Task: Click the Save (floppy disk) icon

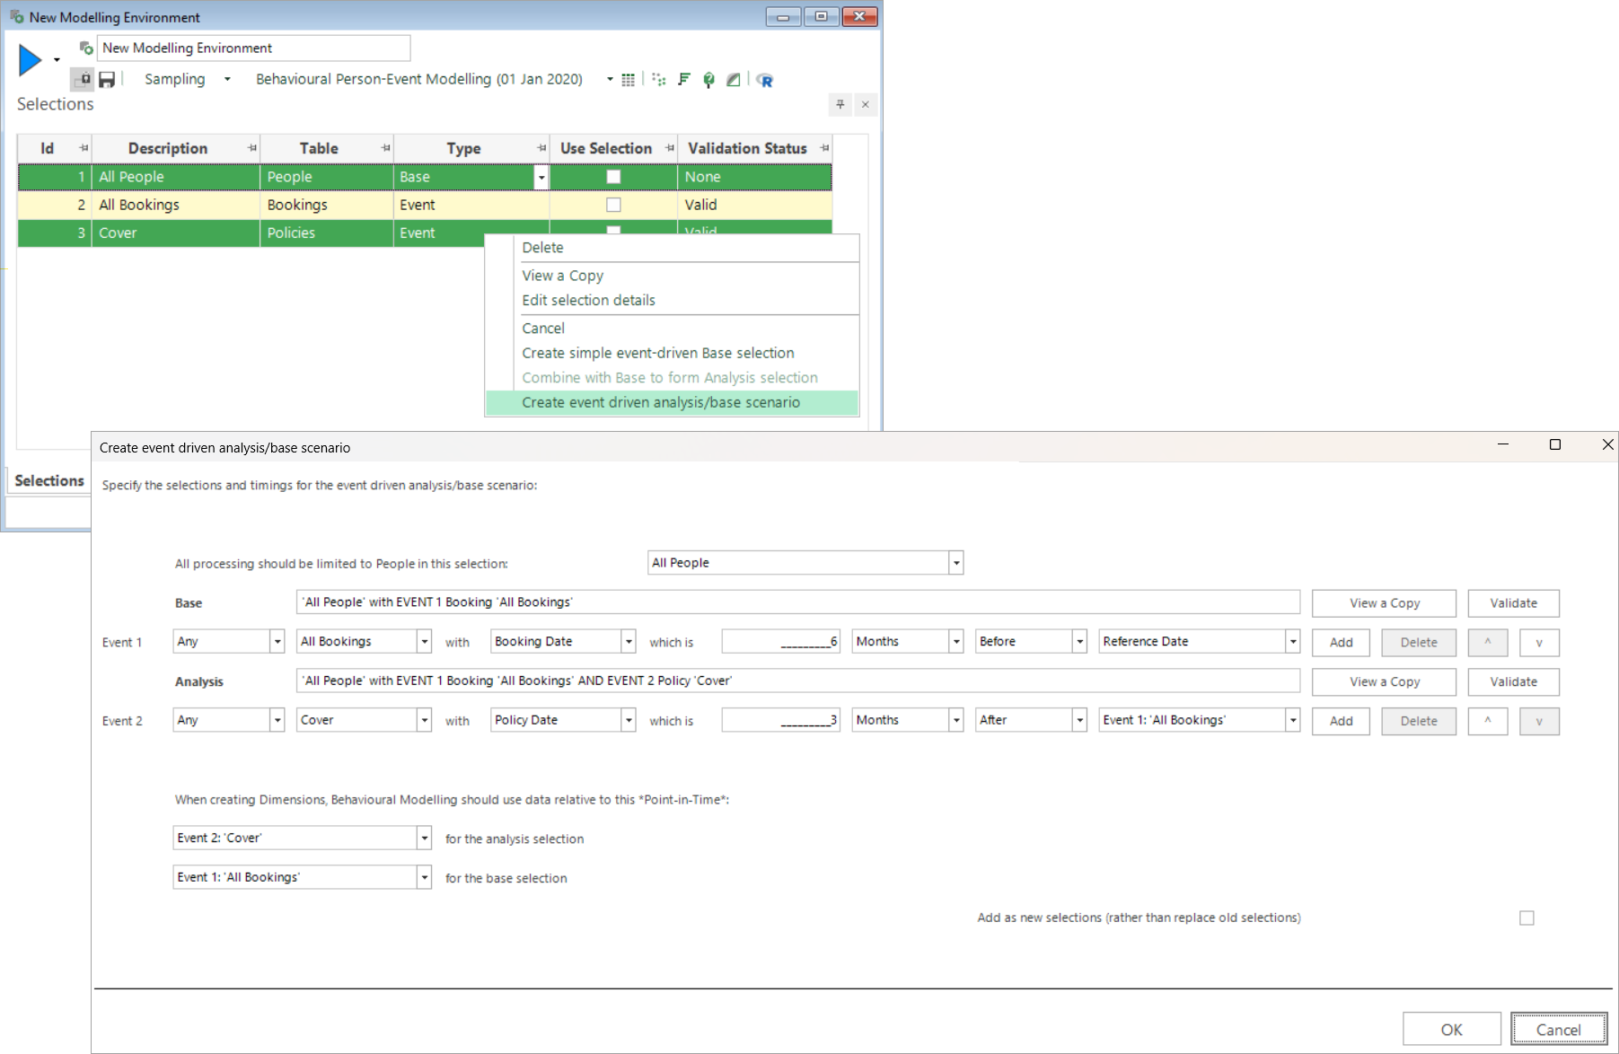Action: coord(107,80)
